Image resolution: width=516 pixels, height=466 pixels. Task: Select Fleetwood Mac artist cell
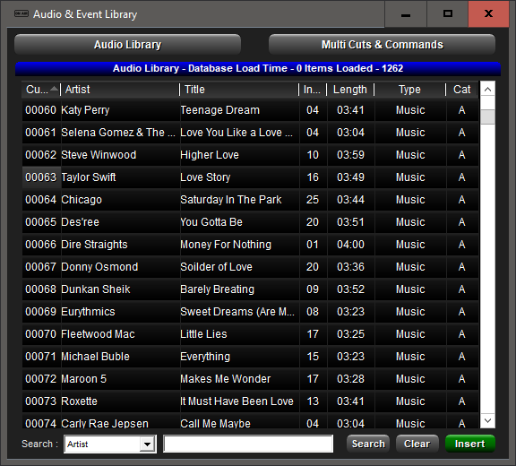point(120,333)
